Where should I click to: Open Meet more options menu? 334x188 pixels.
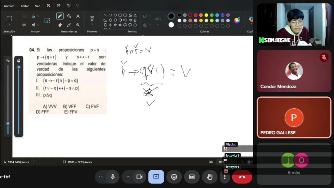click(225, 177)
